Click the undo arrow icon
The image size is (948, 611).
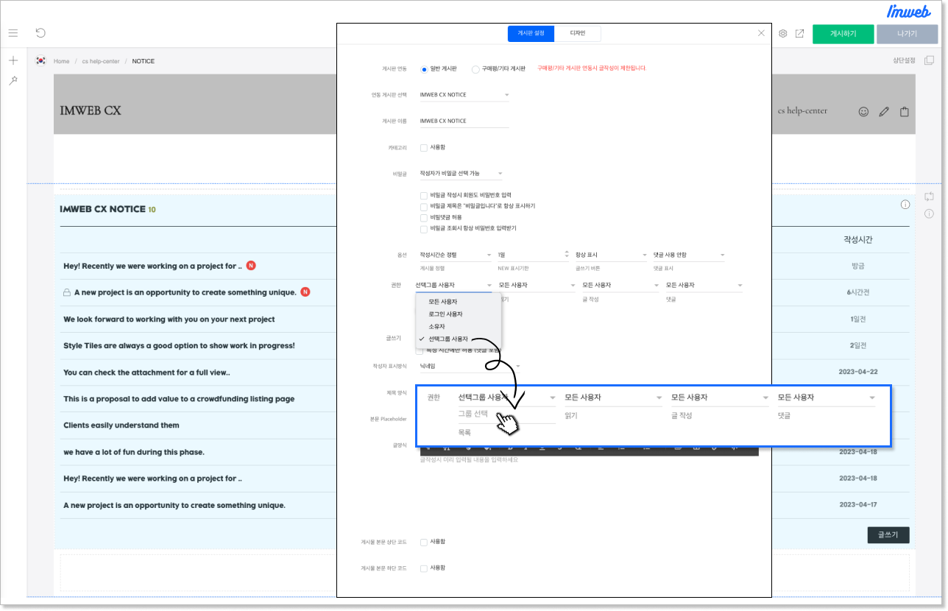[x=40, y=33]
